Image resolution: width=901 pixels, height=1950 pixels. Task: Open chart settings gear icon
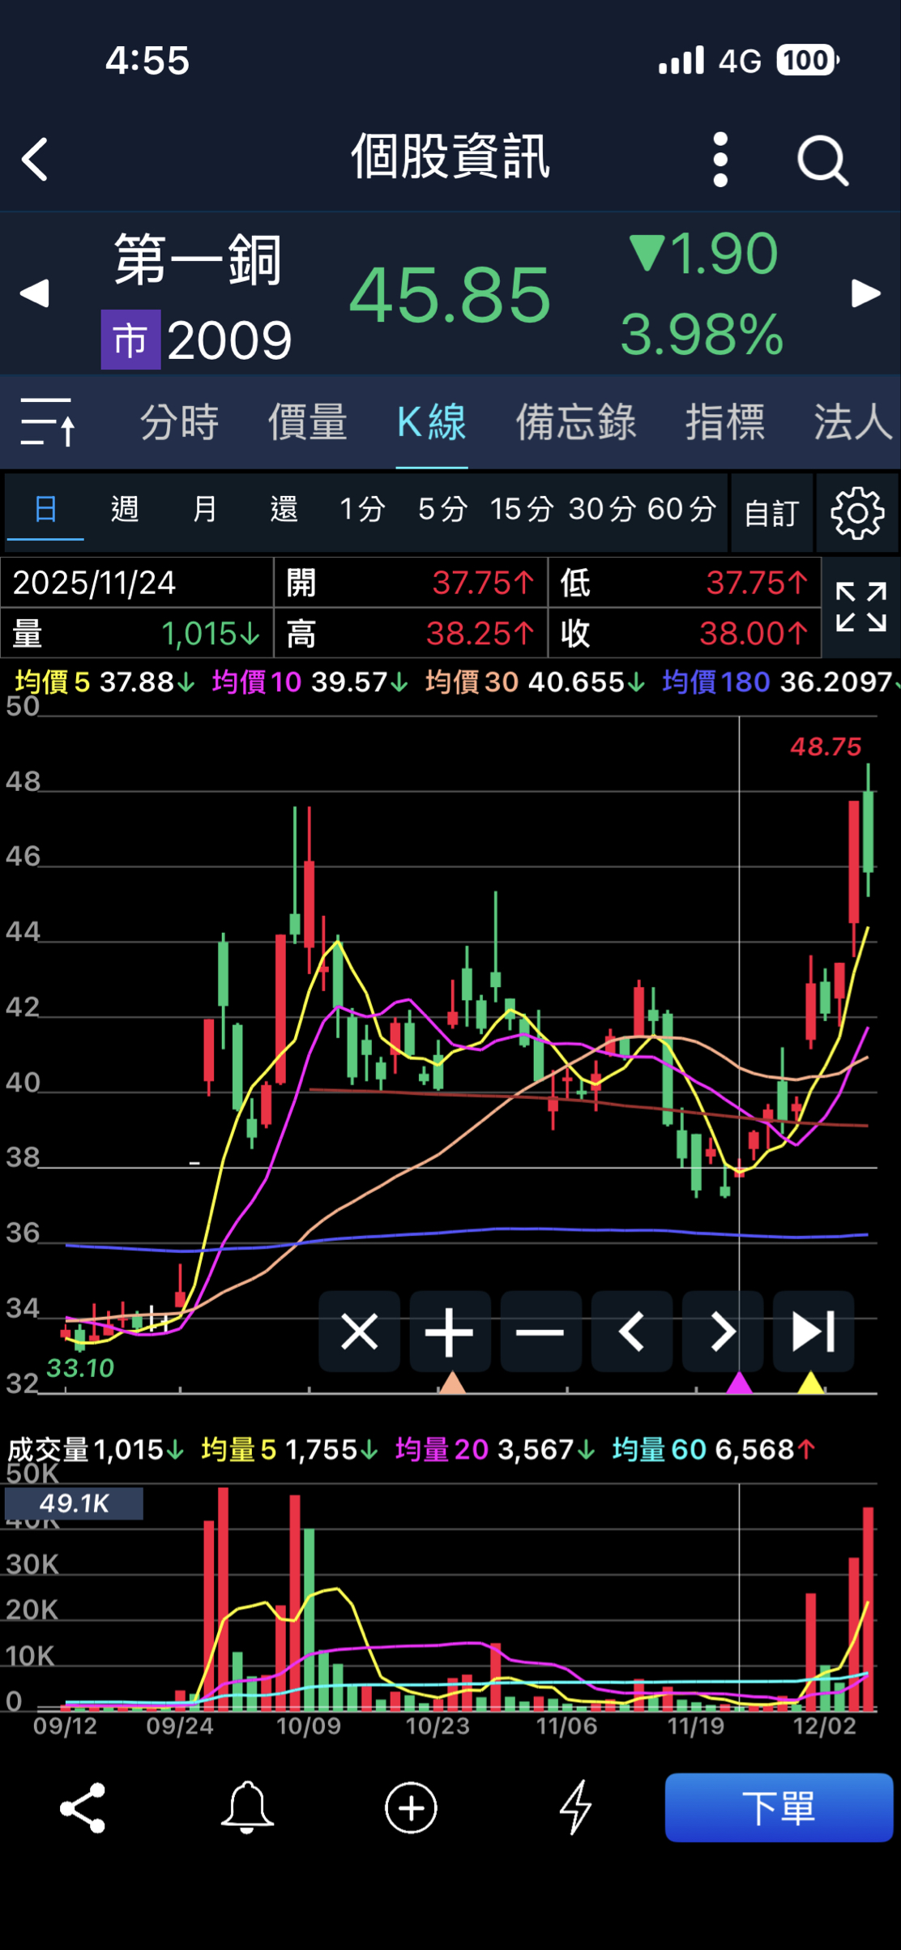[x=857, y=513]
